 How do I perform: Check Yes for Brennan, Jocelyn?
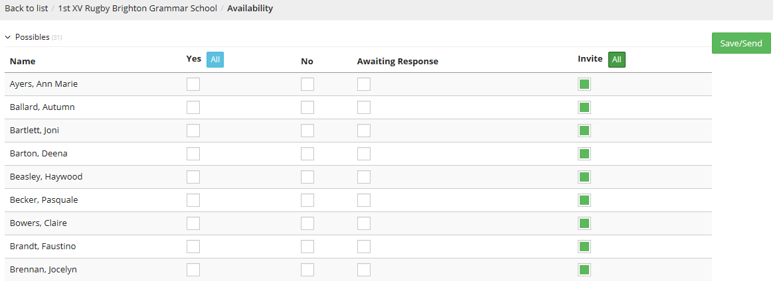coord(193,270)
